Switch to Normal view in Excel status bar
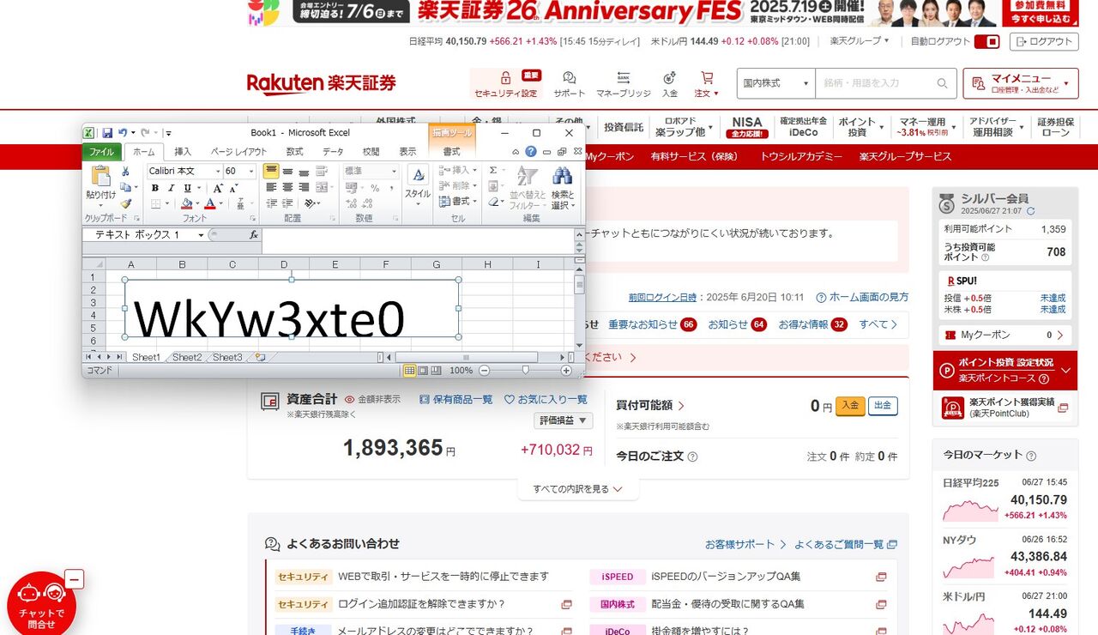 (410, 371)
